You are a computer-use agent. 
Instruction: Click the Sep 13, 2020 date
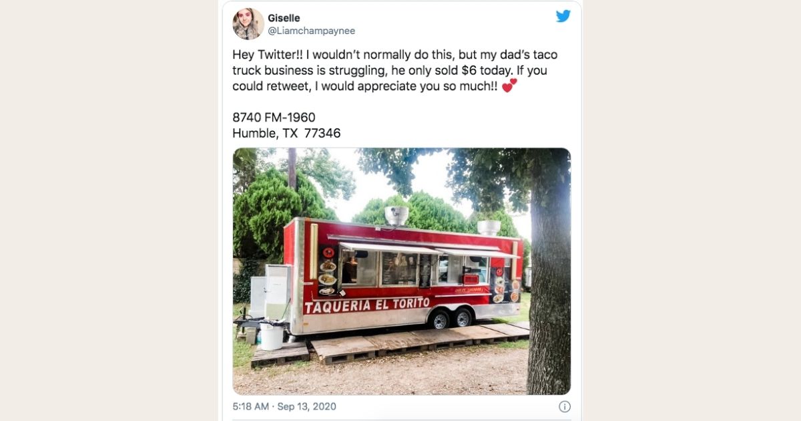[307, 406]
